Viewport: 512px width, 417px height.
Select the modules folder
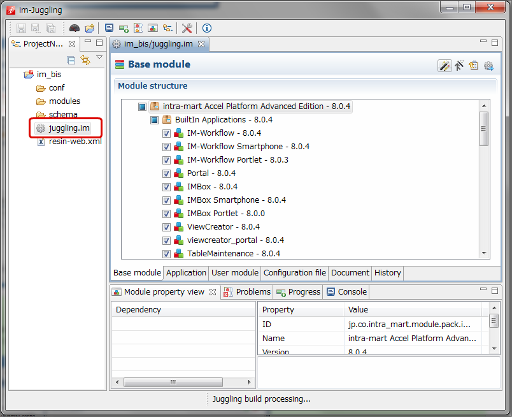(64, 101)
